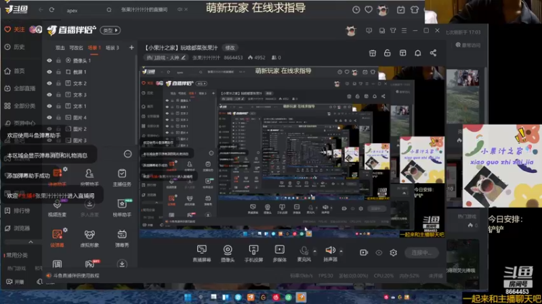This screenshot has height=304, width=542.
Task: Add 手机投屏 phone cast source
Action: click(253, 253)
